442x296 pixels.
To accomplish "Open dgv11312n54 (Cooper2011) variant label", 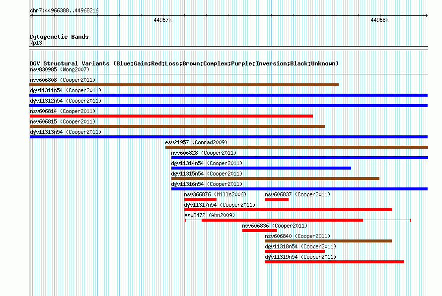I will [x=66, y=101].
